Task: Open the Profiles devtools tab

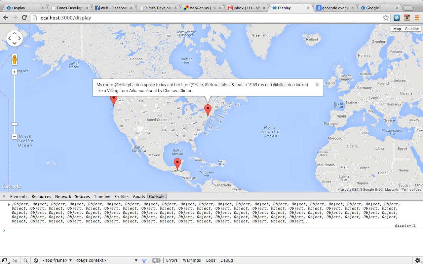Action: 121,196
